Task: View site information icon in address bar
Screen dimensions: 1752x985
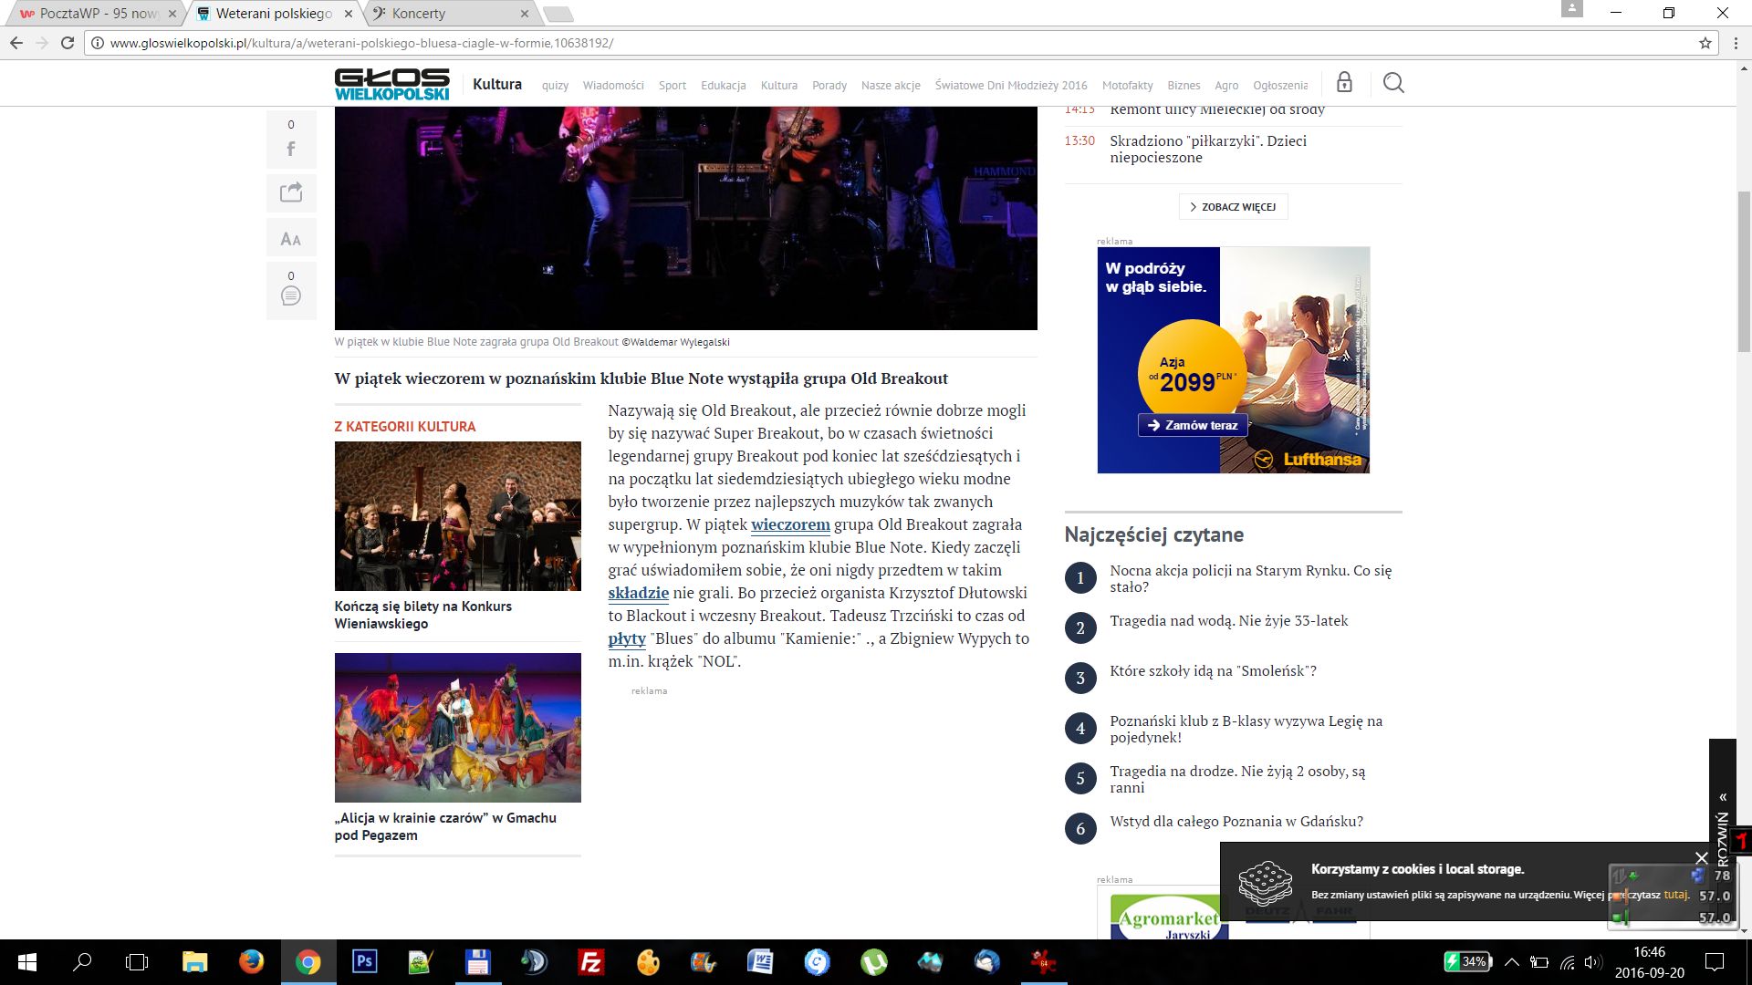Action: [98, 43]
